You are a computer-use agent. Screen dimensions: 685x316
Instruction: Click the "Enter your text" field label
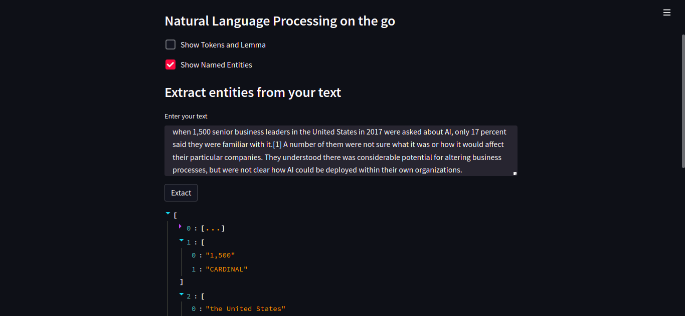[186, 116]
